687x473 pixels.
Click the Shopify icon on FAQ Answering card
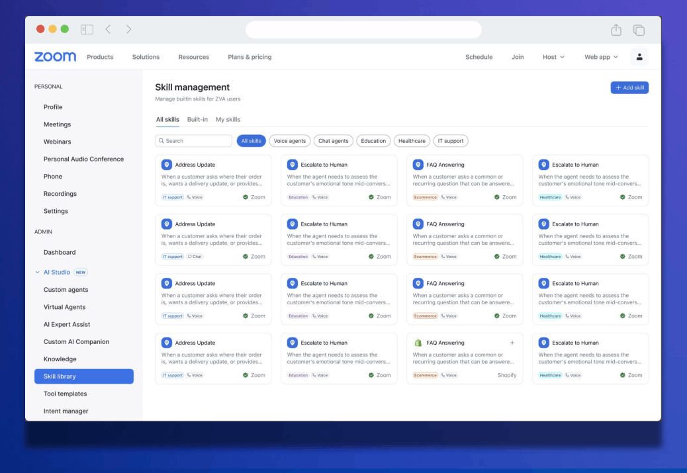[418, 343]
